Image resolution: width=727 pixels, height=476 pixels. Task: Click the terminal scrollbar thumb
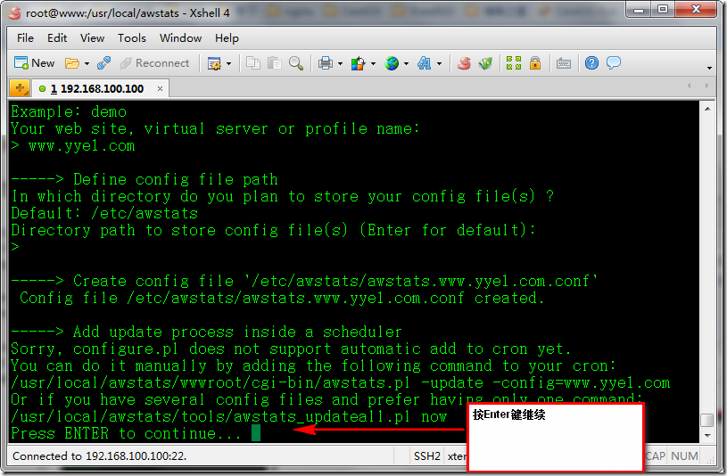click(707, 420)
